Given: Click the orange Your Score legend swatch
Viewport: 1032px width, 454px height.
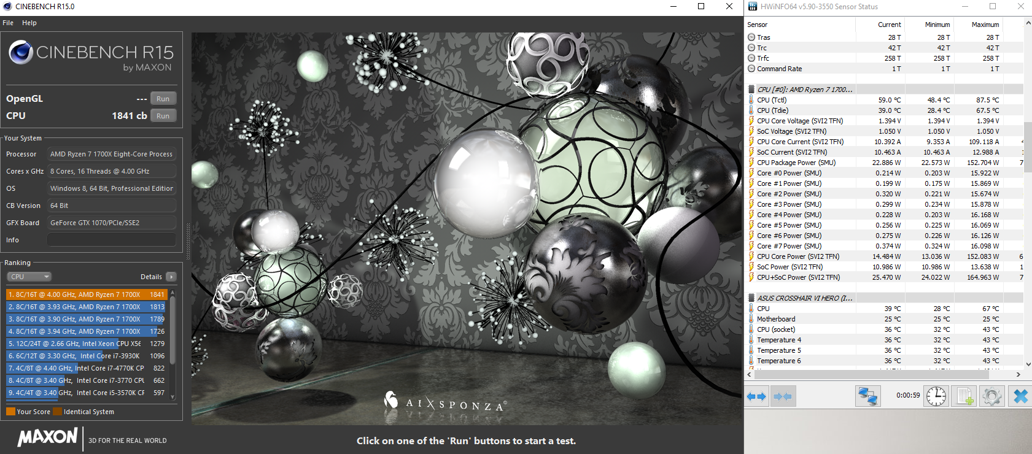Looking at the screenshot, I should pos(10,412).
